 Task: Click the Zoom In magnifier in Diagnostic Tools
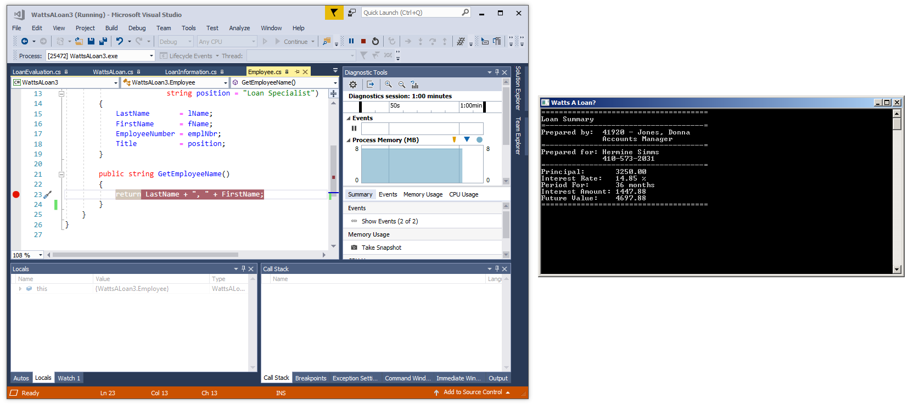click(x=388, y=85)
